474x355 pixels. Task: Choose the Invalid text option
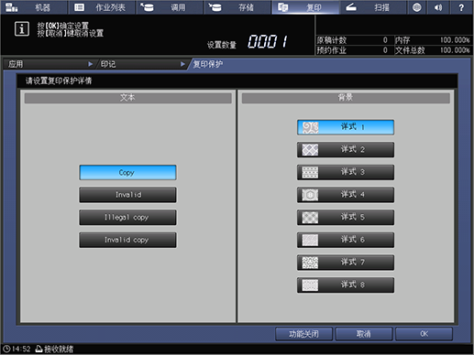coord(127,195)
